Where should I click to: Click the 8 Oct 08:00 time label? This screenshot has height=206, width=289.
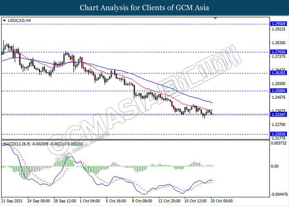[142, 201]
